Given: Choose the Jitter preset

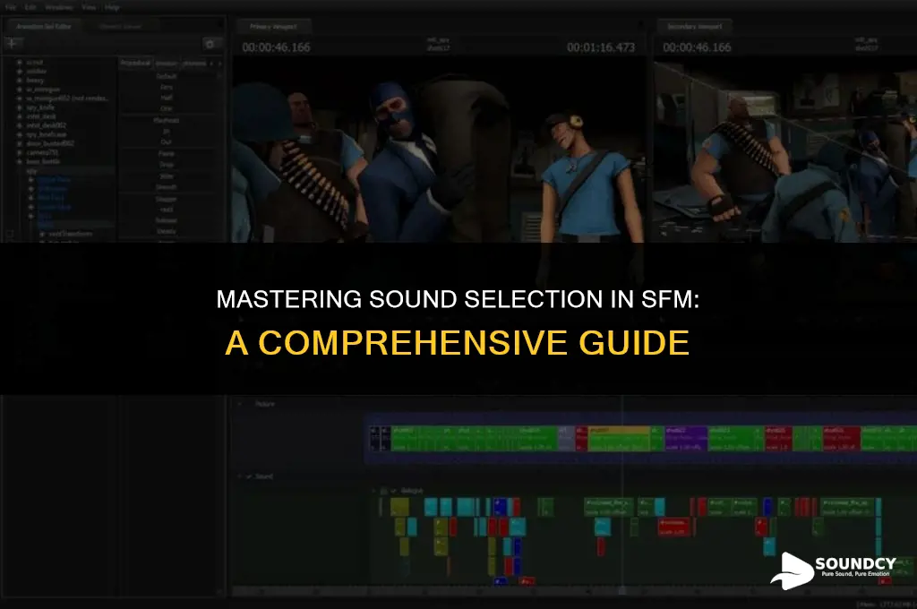Looking at the screenshot, I should click(167, 176).
